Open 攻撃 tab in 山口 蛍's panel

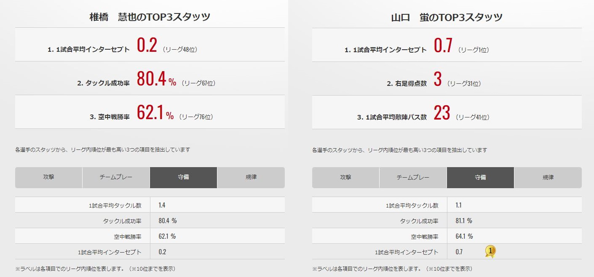(x=345, y=177)
